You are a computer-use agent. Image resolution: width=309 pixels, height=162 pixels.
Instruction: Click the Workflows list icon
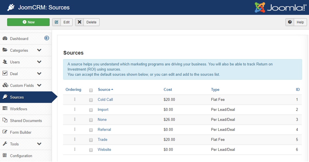click(x=5, y=108)
